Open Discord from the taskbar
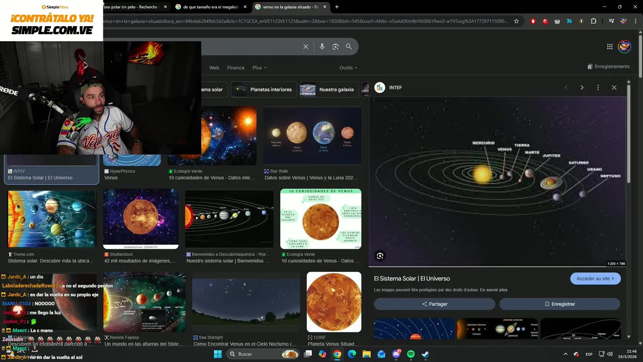The image size is (643, 362). (x=396, y=354)
